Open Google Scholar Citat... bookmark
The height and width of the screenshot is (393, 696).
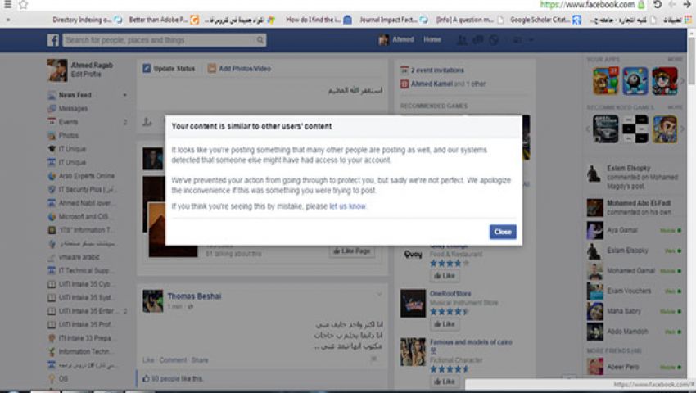(x=545, y=20)
